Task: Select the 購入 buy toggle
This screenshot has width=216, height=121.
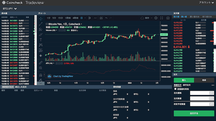Action: pyautogui.click(x=184, y=80)
